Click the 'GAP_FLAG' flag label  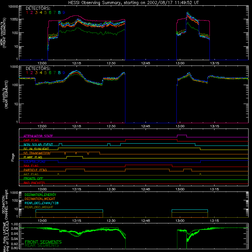tap(31, 140)
